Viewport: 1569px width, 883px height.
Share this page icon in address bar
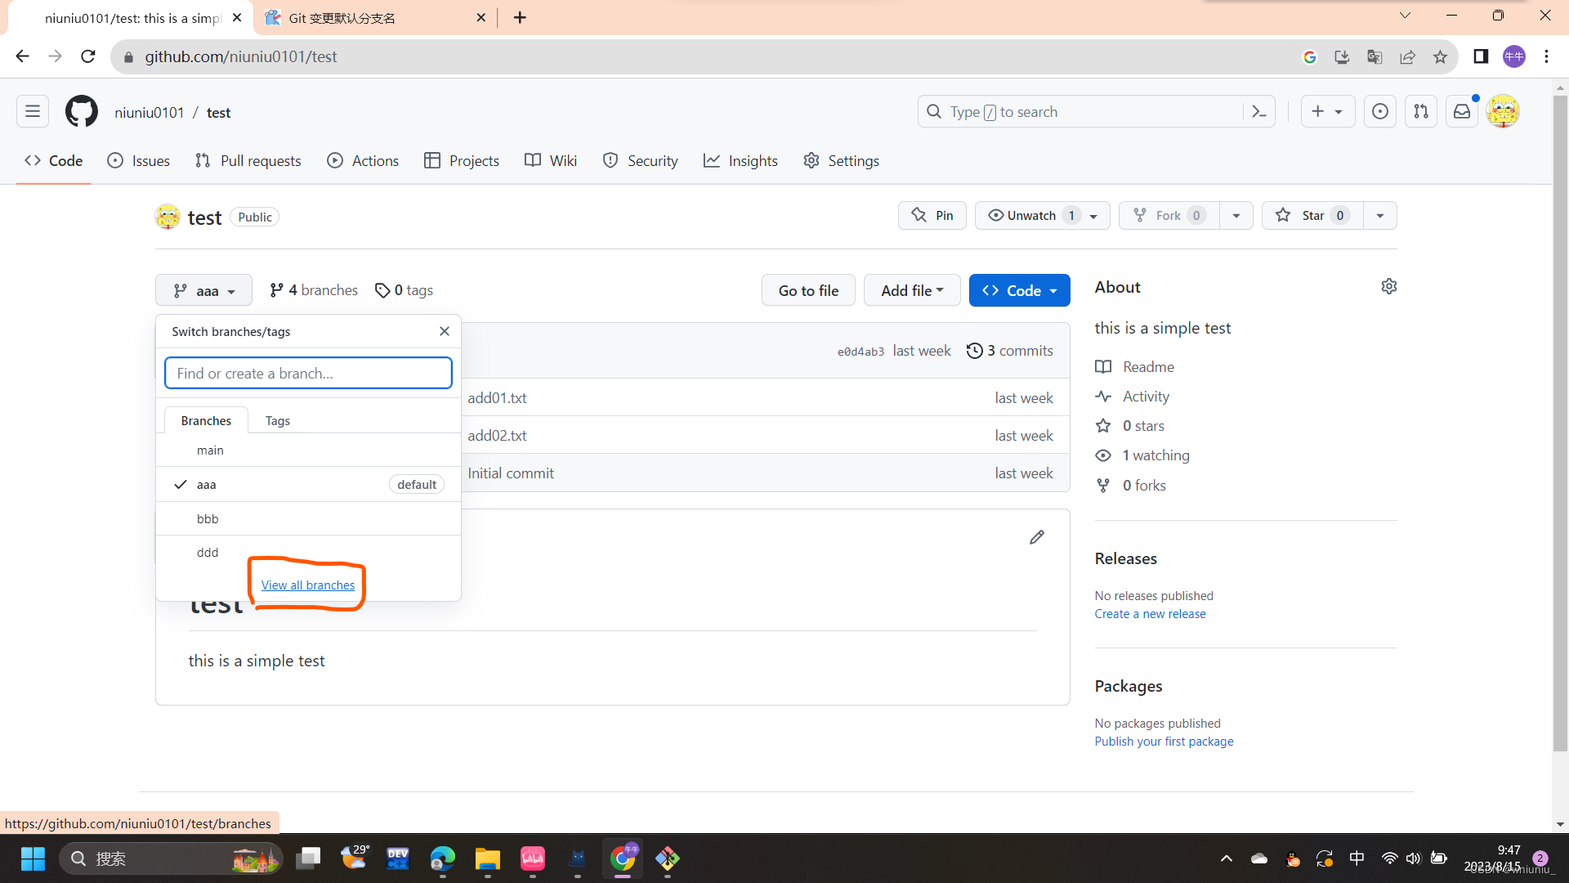tap(1407, 56)
